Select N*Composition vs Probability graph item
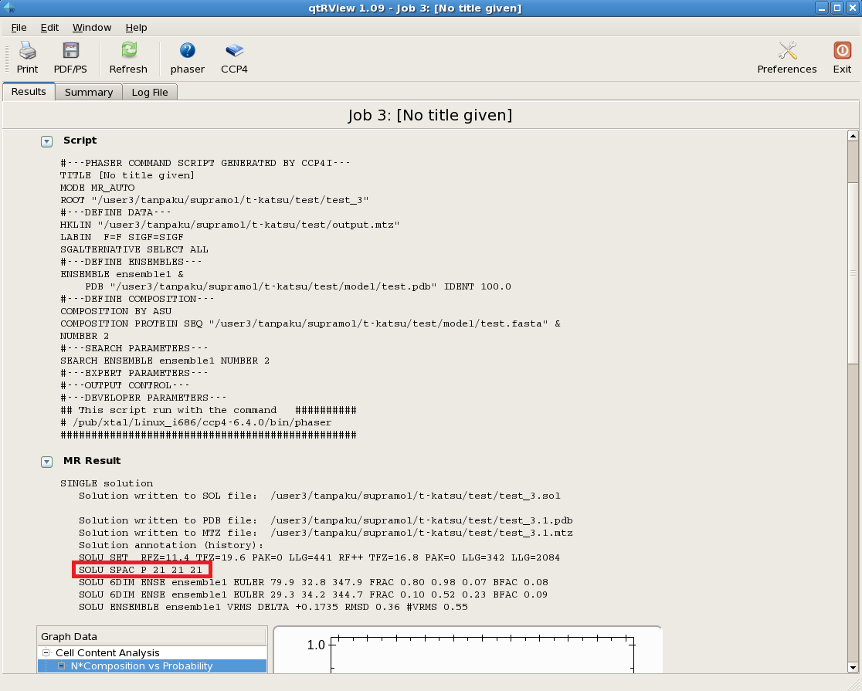Screen dimensions: 862x691 (141, 666)
